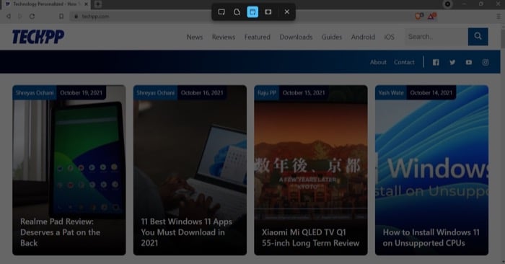This screenshot has width=505, height=264.
Task: Close the Technology Personalized tab
Action: (86, 4)
